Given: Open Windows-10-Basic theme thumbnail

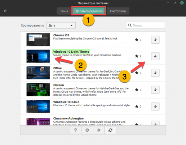Looking at the screenshot, I should tap(38, 107).
